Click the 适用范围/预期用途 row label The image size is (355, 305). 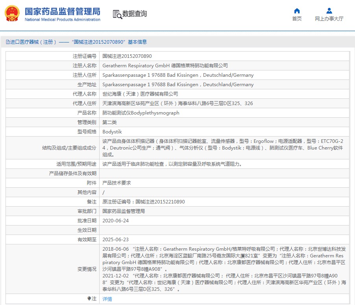coord(76,164)
